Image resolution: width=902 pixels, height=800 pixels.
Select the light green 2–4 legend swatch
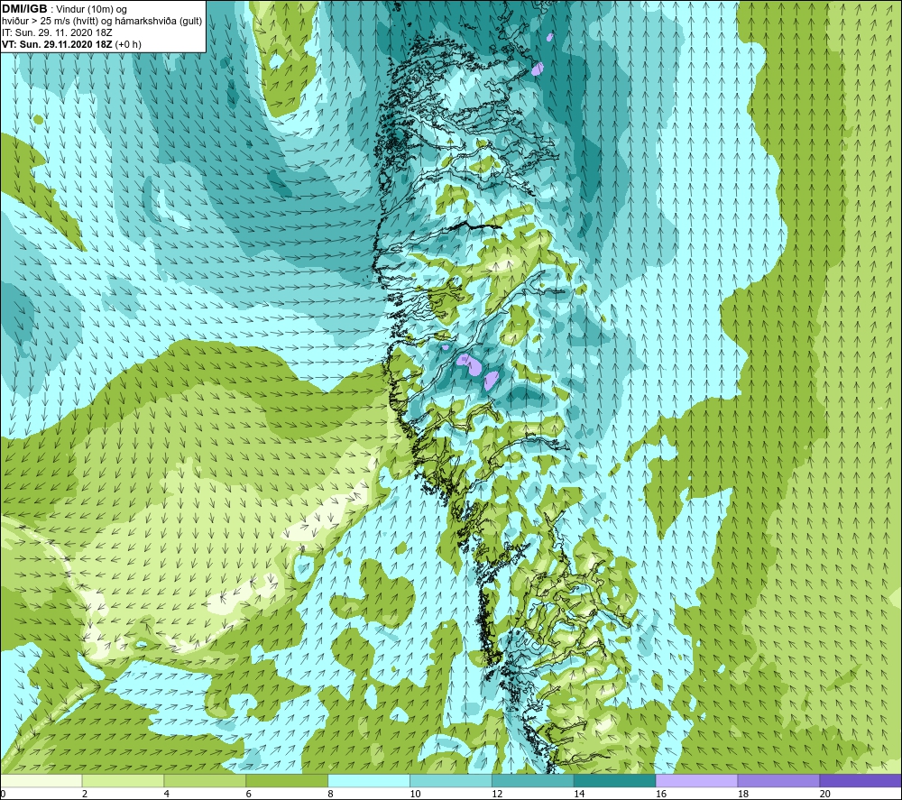pos(123,780)
